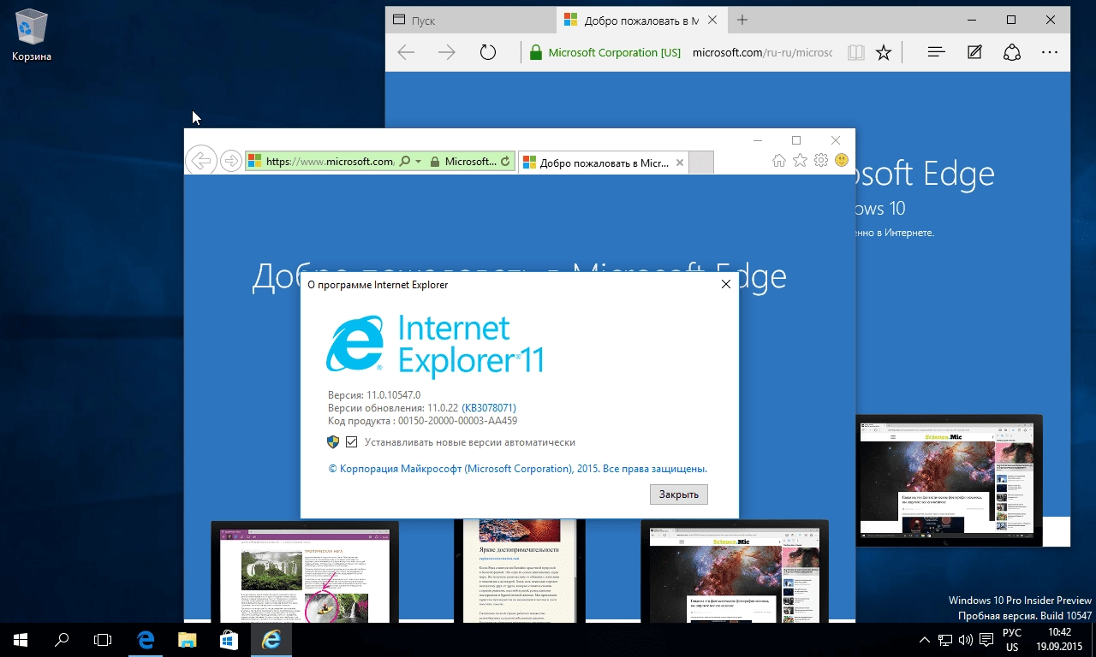This screenshot has height=657, width=1096.
Task: Click Back arrow in Edge window
Action: coord(406,53)
